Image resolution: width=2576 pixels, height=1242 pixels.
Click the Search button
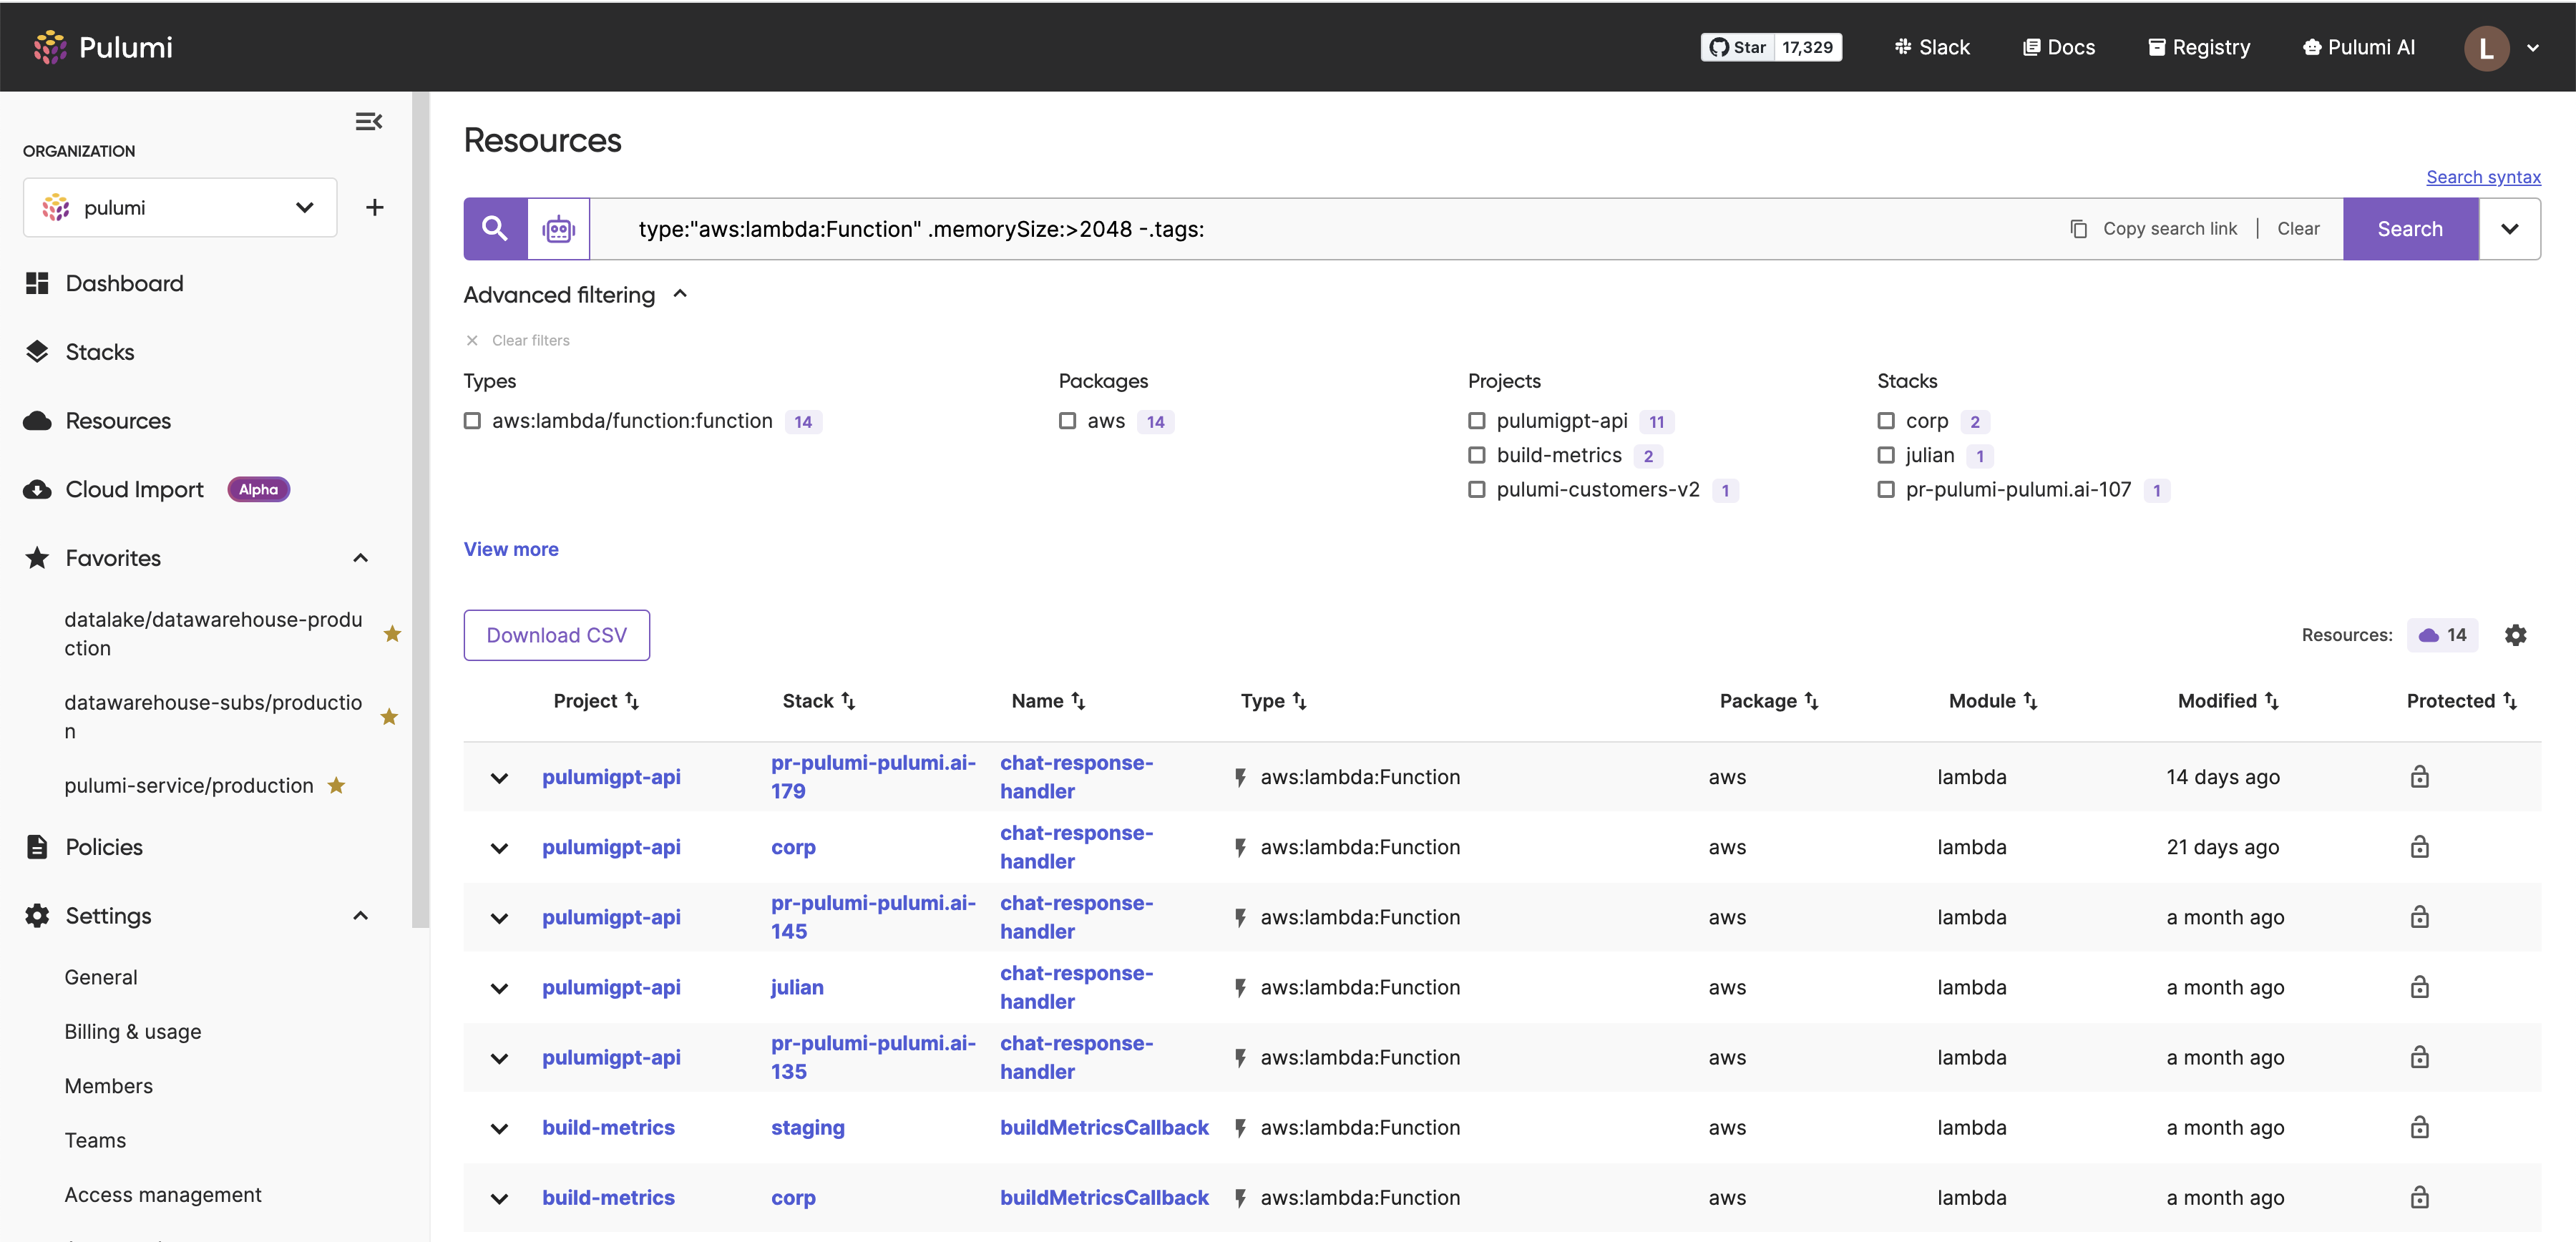(2410, 229)
